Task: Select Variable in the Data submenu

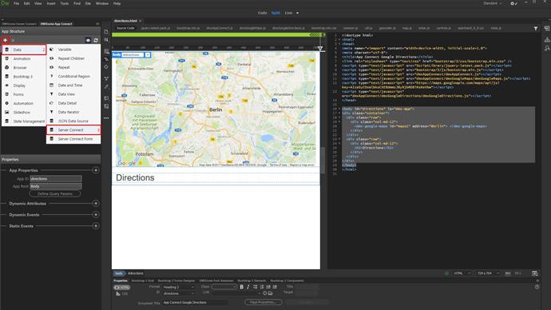Action: click(73, 50)
